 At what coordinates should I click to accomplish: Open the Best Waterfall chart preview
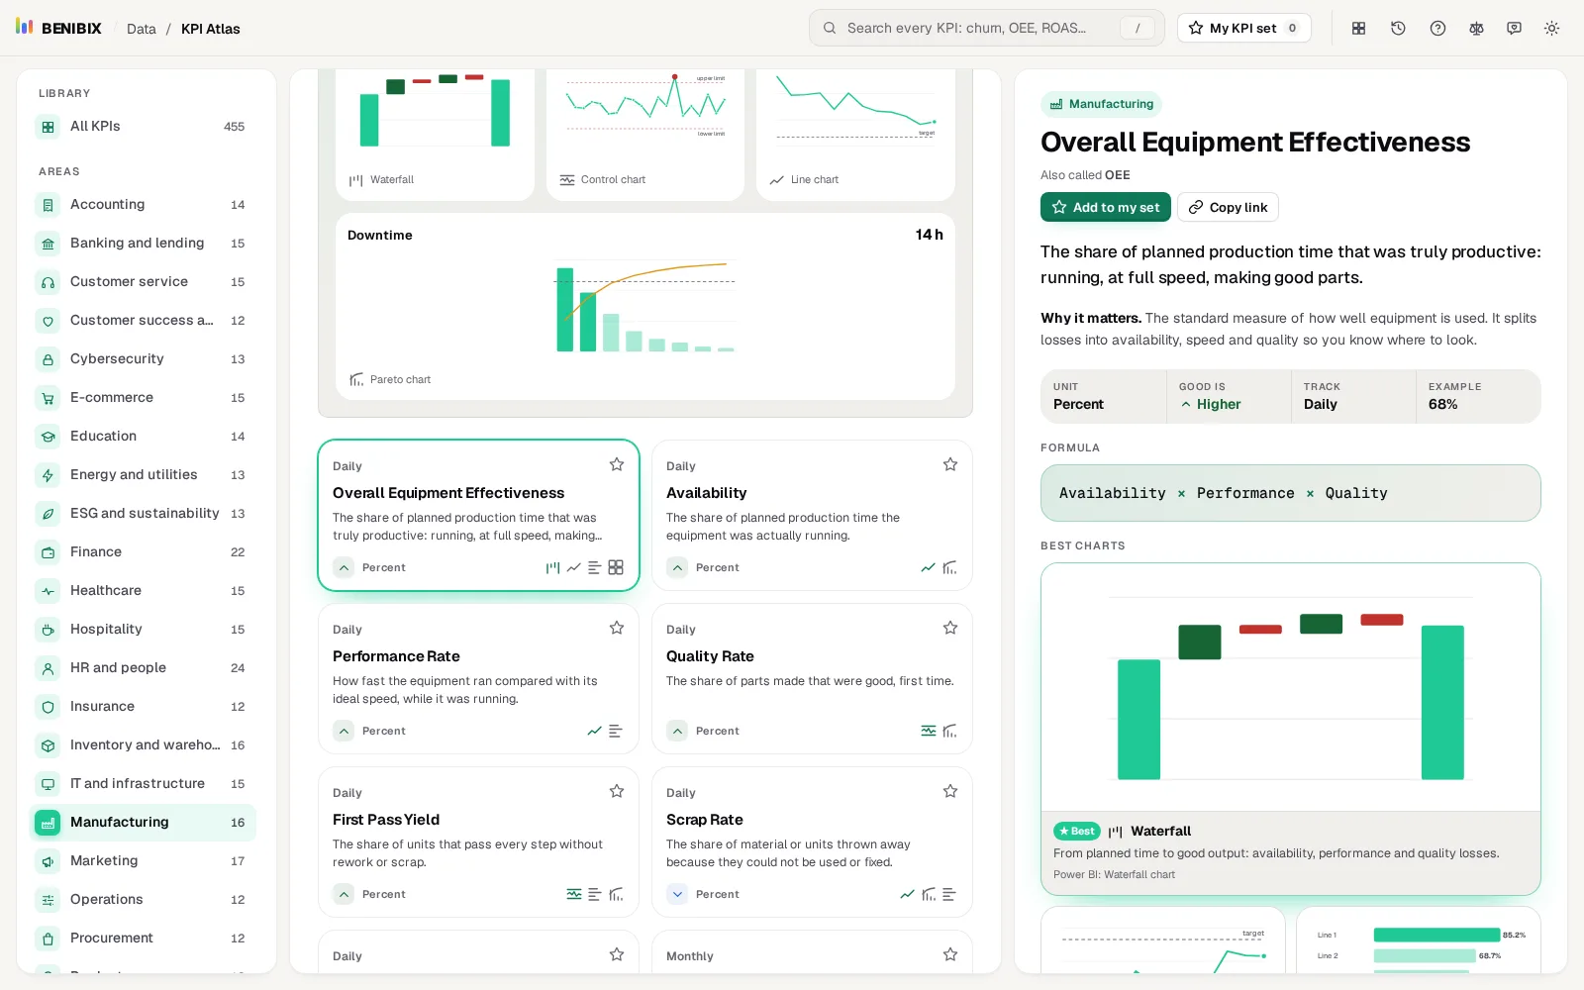(x=1290, y=729)
